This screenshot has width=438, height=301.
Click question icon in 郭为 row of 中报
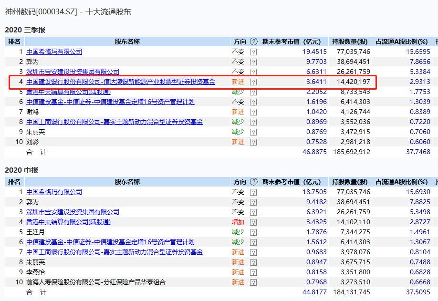click(253, 202)
